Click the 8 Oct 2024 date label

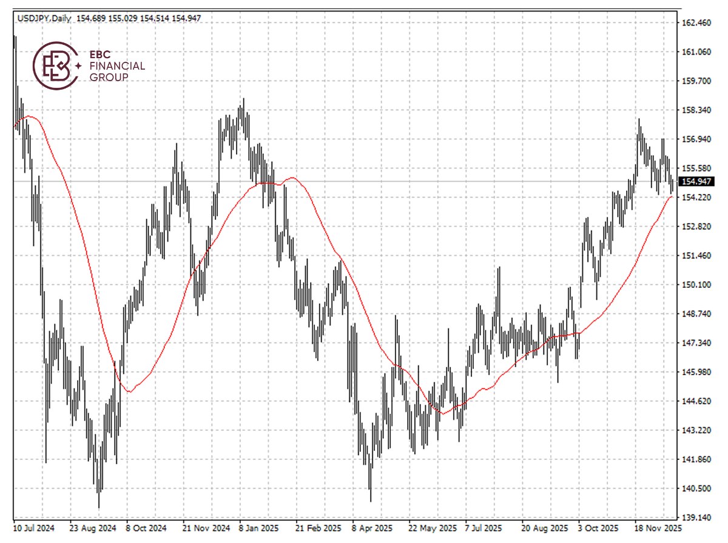point(146,528)
